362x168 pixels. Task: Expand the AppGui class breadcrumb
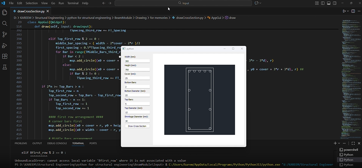coord(214,17)
